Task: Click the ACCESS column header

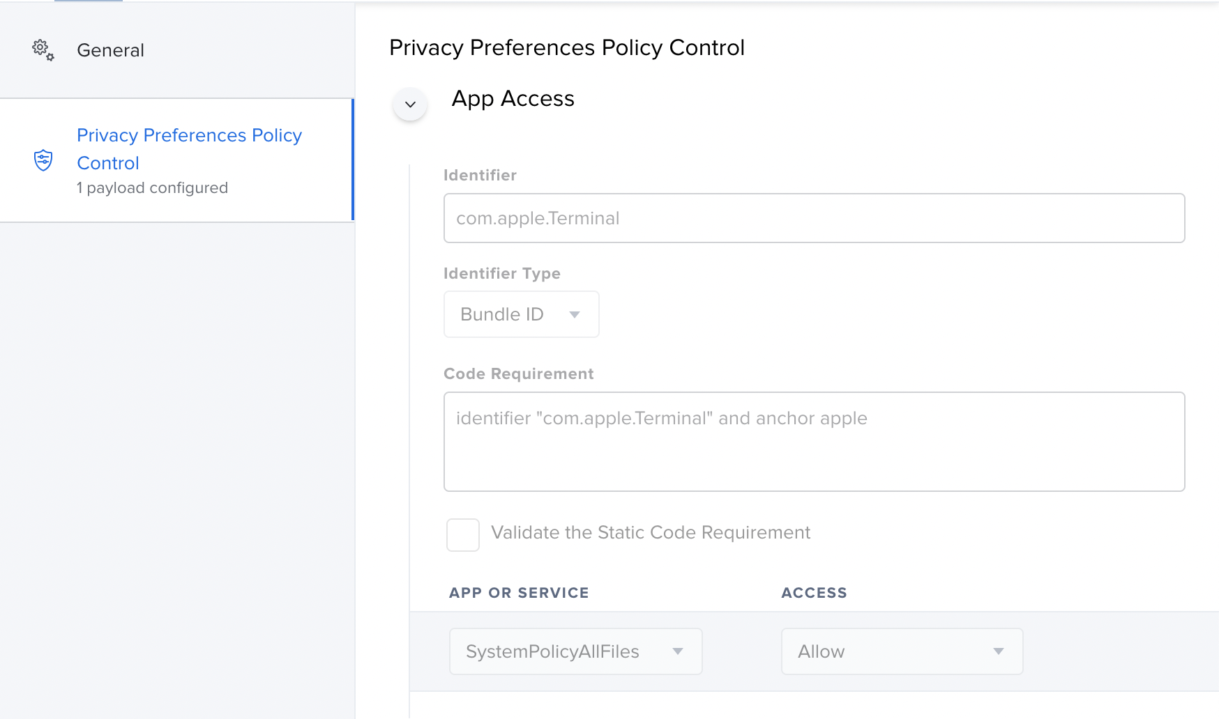Action: (814, 593)
